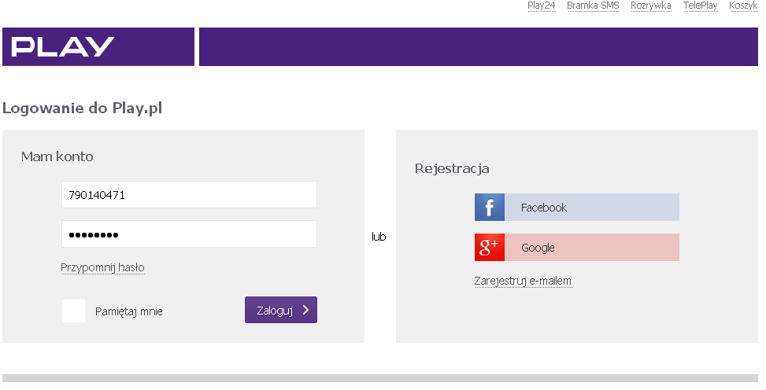Image resolution: width=766 pixels, height=390 pixels.
Task: Click the Rejestracja heading
Action: pos(452,169)
